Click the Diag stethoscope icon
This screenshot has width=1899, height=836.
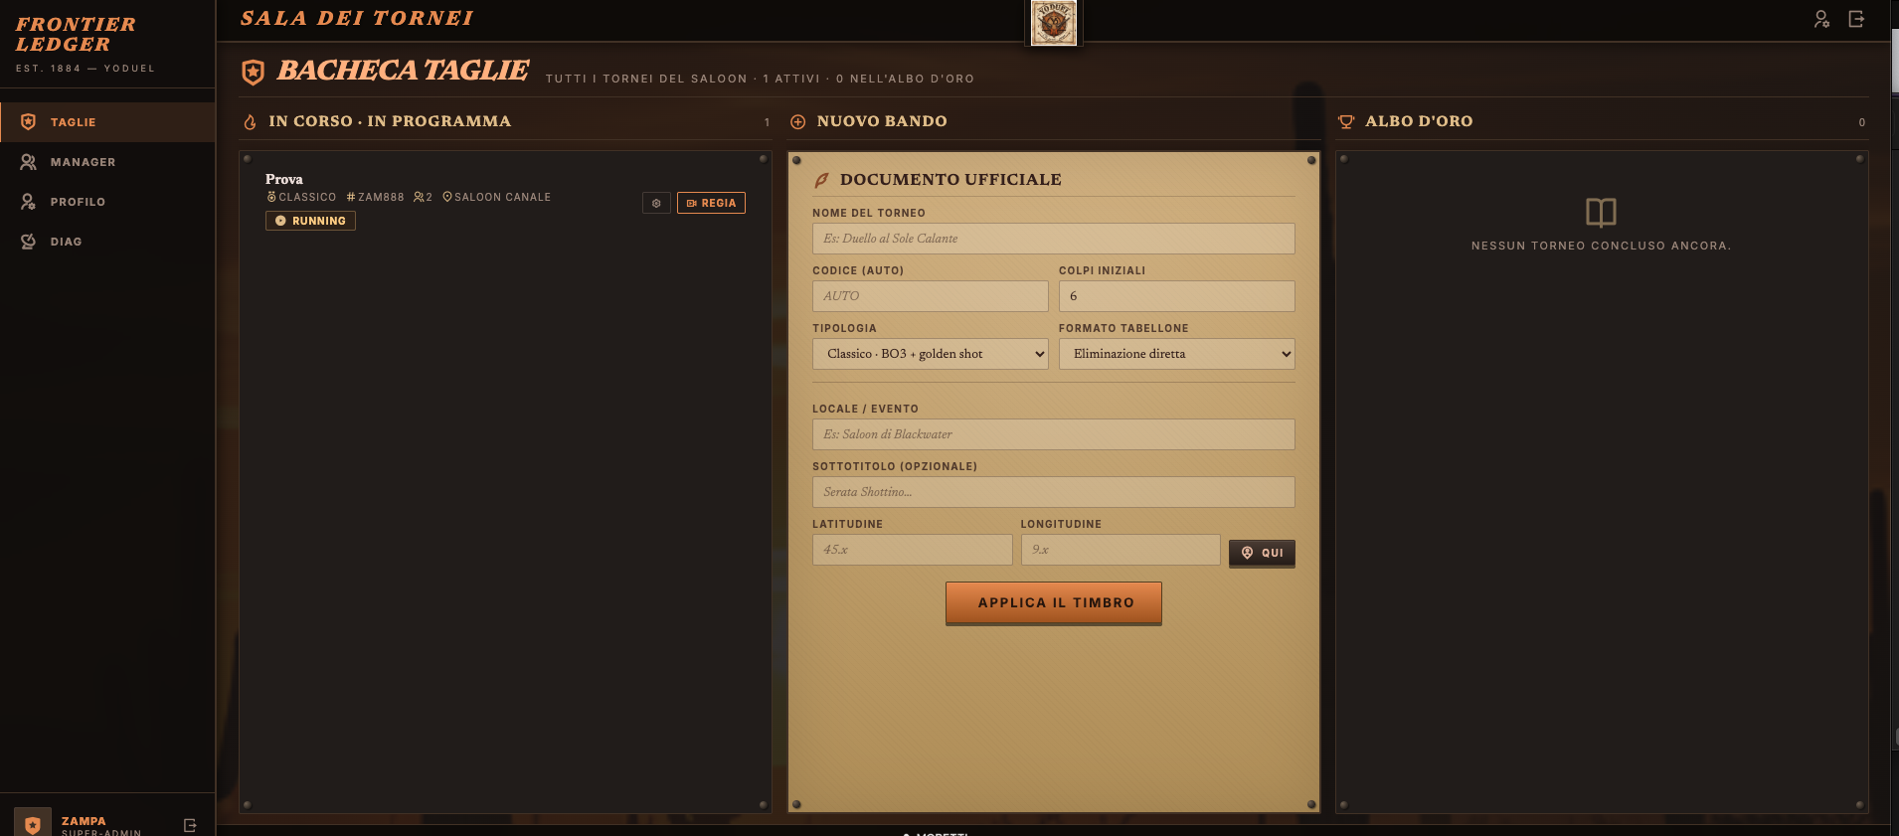(x=29, y=242)
